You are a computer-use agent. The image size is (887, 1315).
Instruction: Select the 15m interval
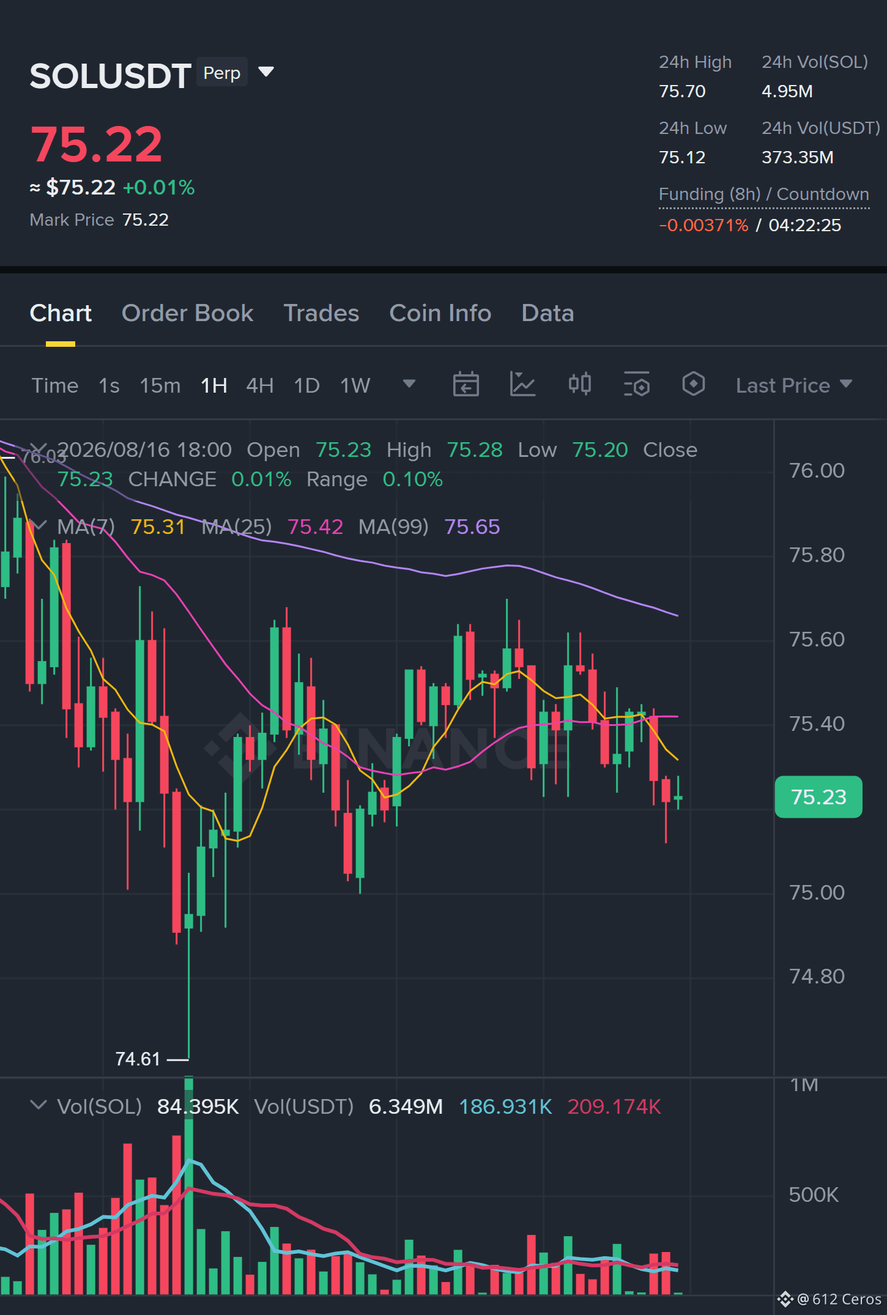coord(160,385)
